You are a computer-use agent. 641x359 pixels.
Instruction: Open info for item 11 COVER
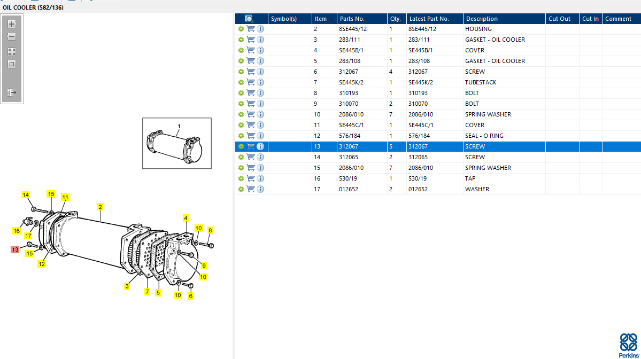tap(260, 125)
